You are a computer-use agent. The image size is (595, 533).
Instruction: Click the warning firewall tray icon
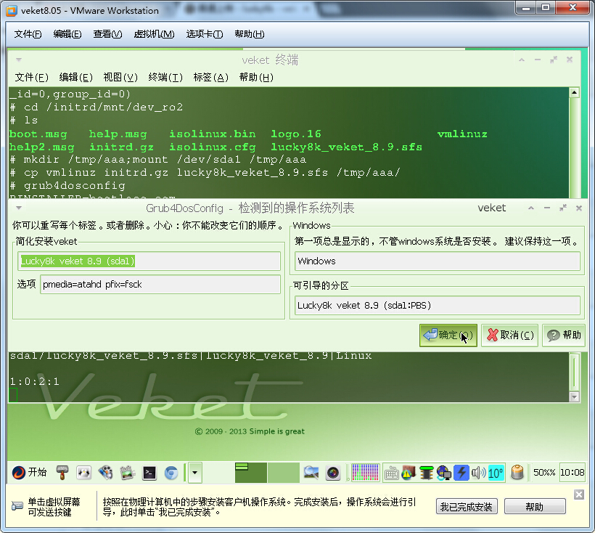(409, 473)
